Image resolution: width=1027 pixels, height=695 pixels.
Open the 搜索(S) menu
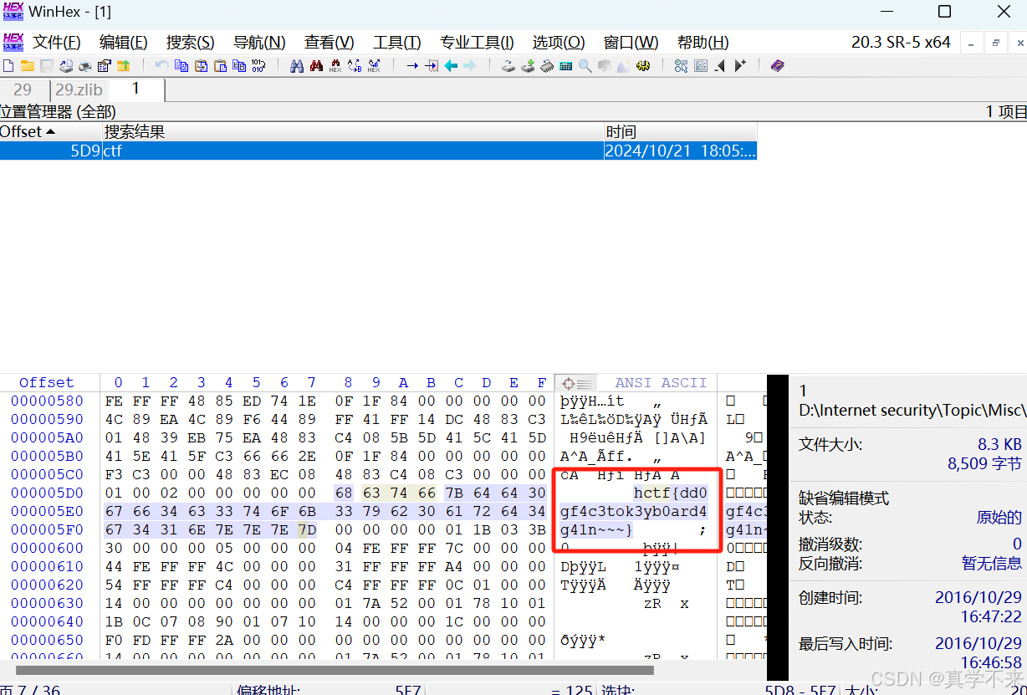(189, 42)
